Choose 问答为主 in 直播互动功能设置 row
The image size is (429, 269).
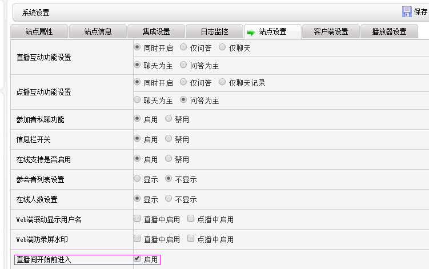point(183,65)
